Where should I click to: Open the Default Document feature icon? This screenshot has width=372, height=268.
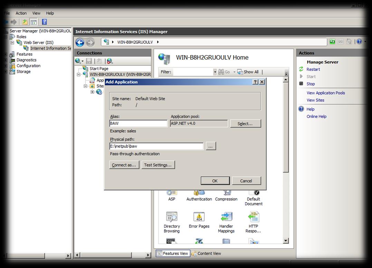(x=254, y=198)
